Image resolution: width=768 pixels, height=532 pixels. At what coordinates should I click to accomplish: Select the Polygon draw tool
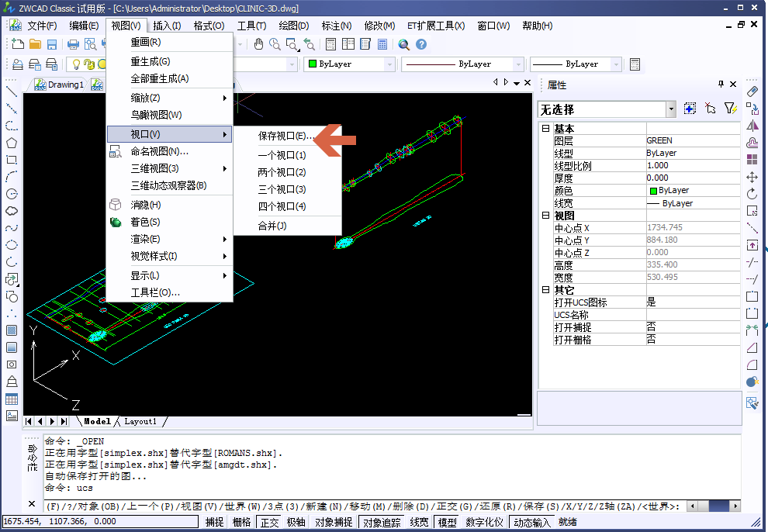pyautogui.click(x=12, y=143)
